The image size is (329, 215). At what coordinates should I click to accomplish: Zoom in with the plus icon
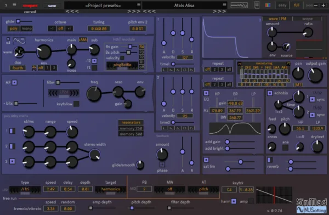(x=324, y=5)
